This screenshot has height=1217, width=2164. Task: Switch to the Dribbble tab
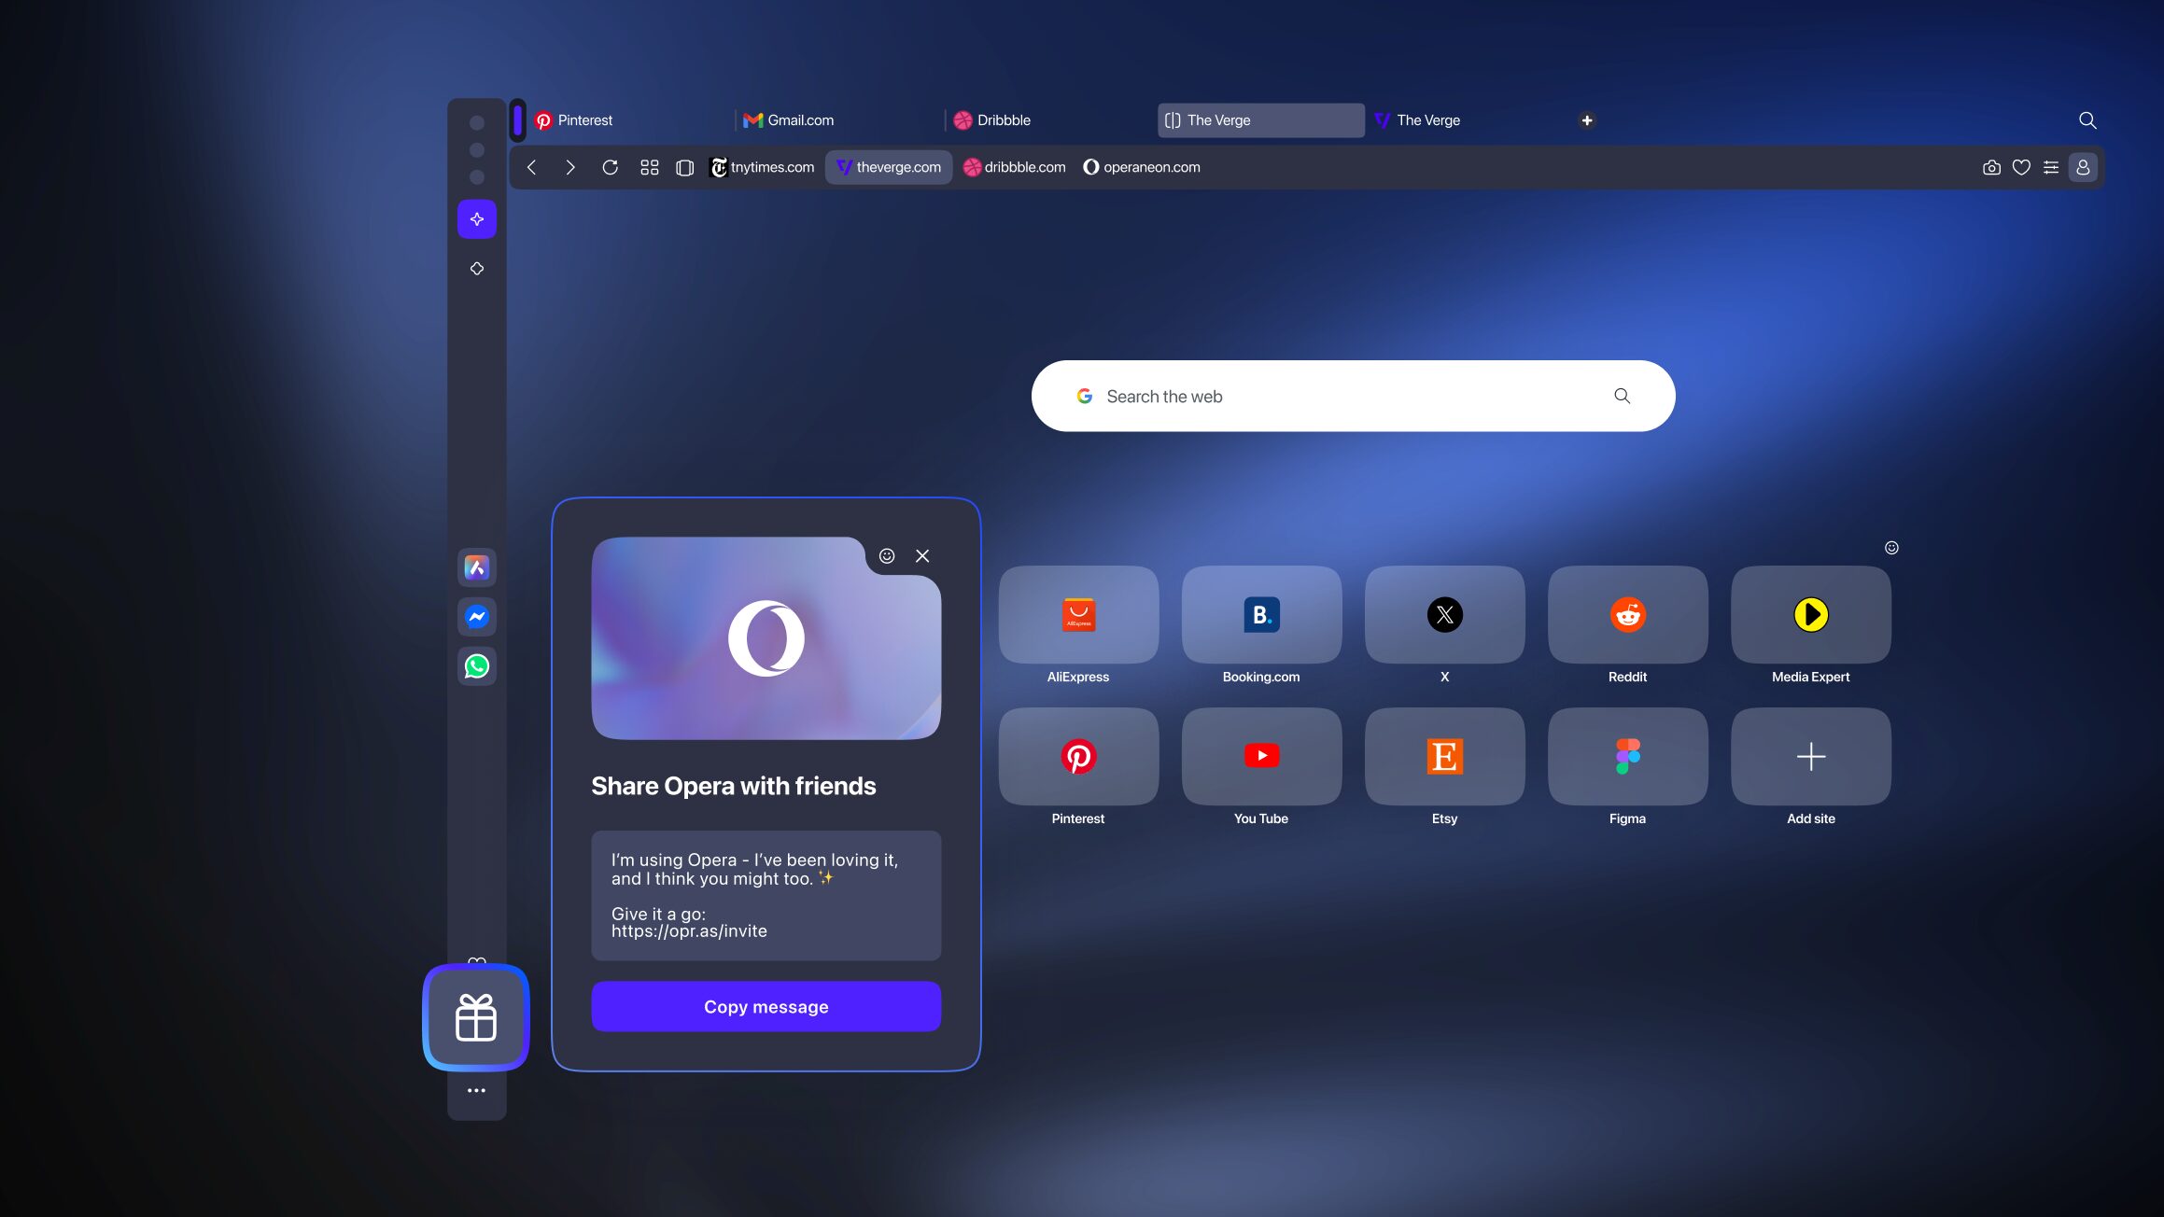pyautogui.click(x=1004, y=120)
